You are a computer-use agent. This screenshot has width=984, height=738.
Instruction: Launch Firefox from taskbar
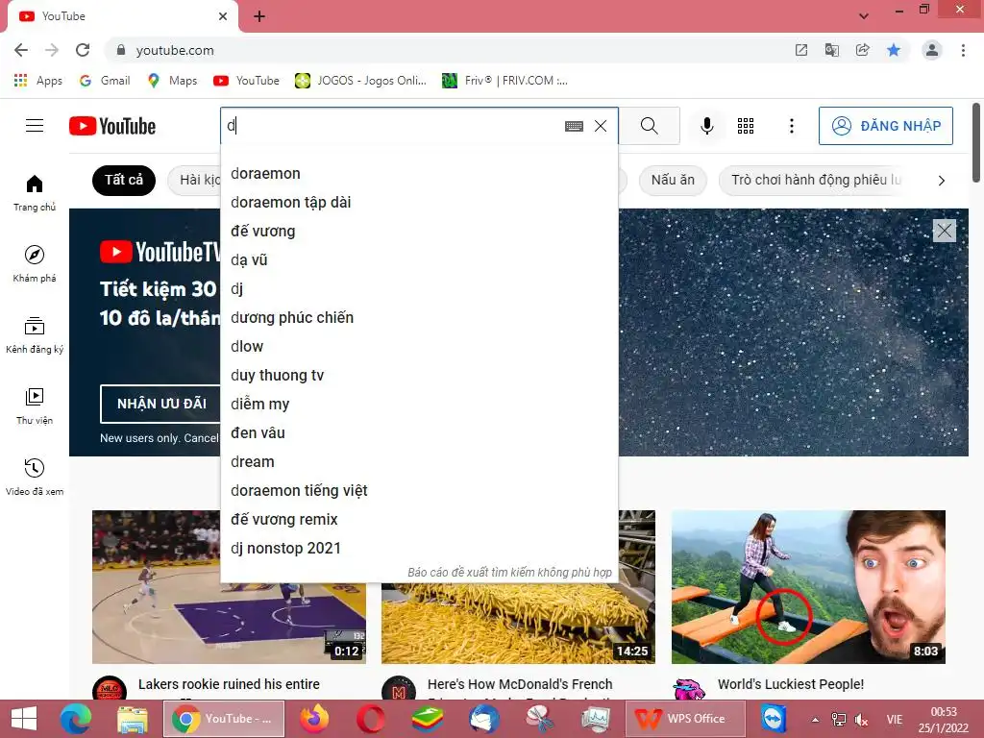coord(314,719)
